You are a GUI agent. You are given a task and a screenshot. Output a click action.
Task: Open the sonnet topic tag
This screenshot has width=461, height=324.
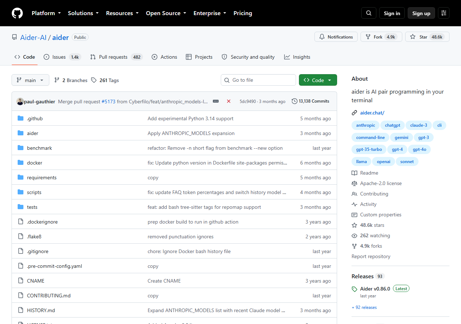(x=407, y=162)
